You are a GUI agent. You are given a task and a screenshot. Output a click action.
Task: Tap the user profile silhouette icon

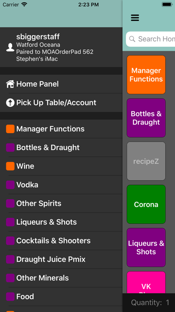10,48
